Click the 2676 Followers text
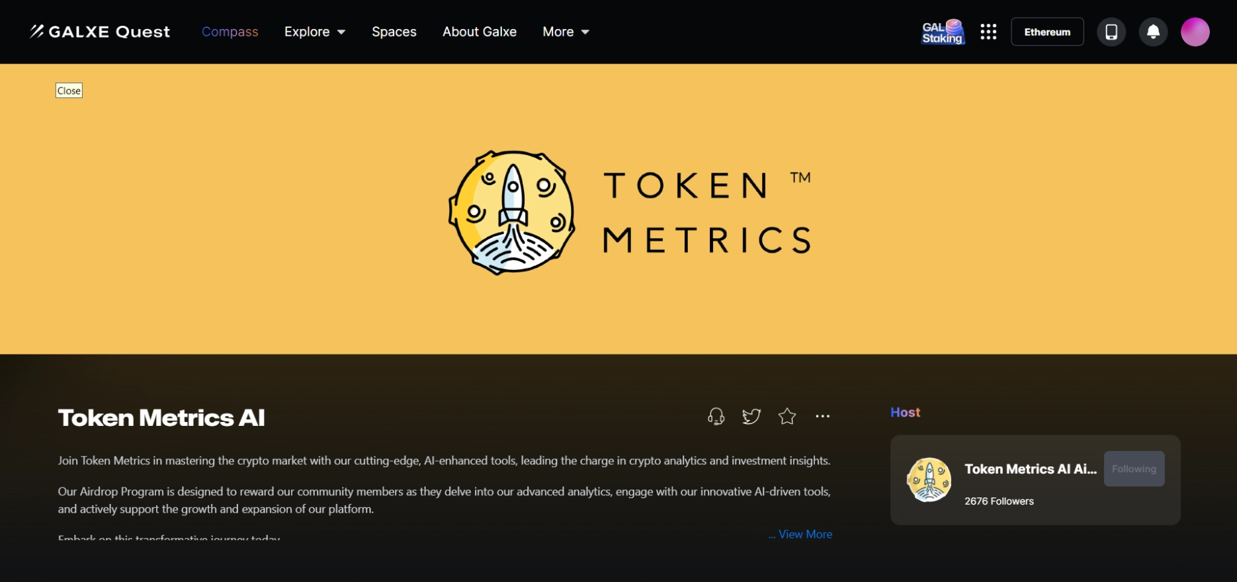Viewport: 1237px width, 582px height. coord(999,501)
